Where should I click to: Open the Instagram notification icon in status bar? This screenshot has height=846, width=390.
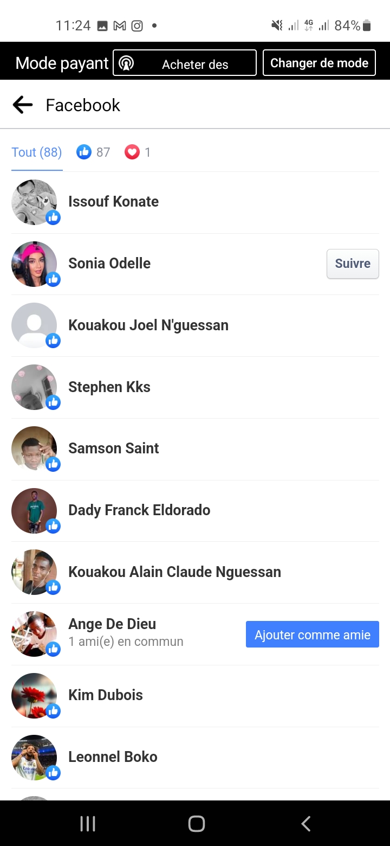[138, 25]
